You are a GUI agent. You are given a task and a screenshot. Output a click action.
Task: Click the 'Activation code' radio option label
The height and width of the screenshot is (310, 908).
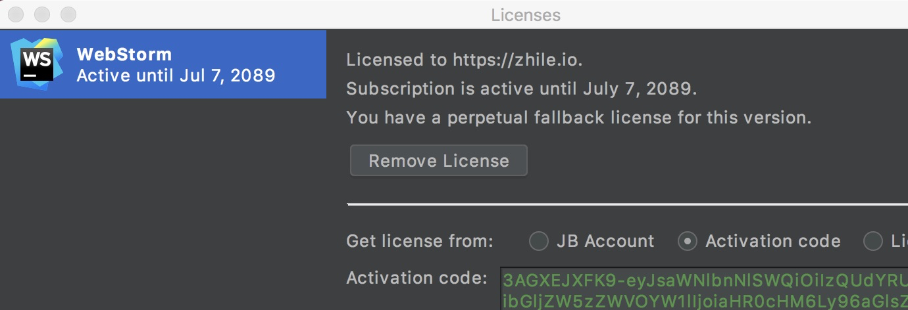773,241
